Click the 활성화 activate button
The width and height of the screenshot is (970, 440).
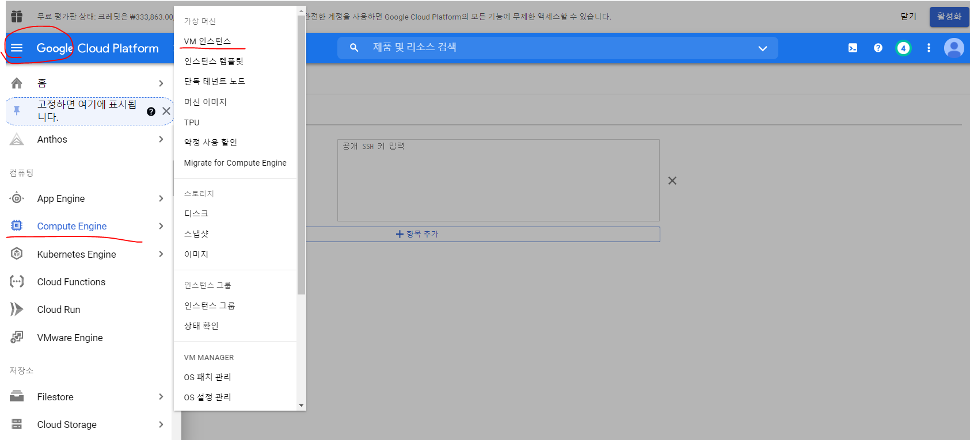click(949, 17)
